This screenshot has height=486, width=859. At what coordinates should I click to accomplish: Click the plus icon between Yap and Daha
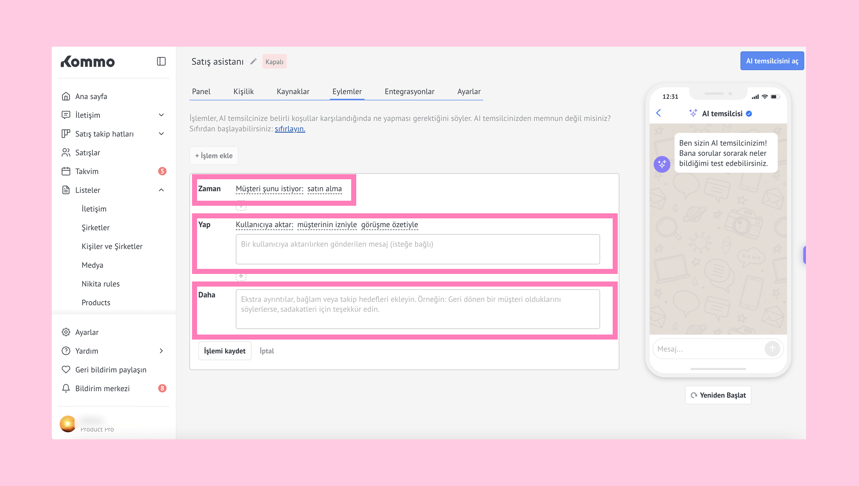[x=241, y=276]
